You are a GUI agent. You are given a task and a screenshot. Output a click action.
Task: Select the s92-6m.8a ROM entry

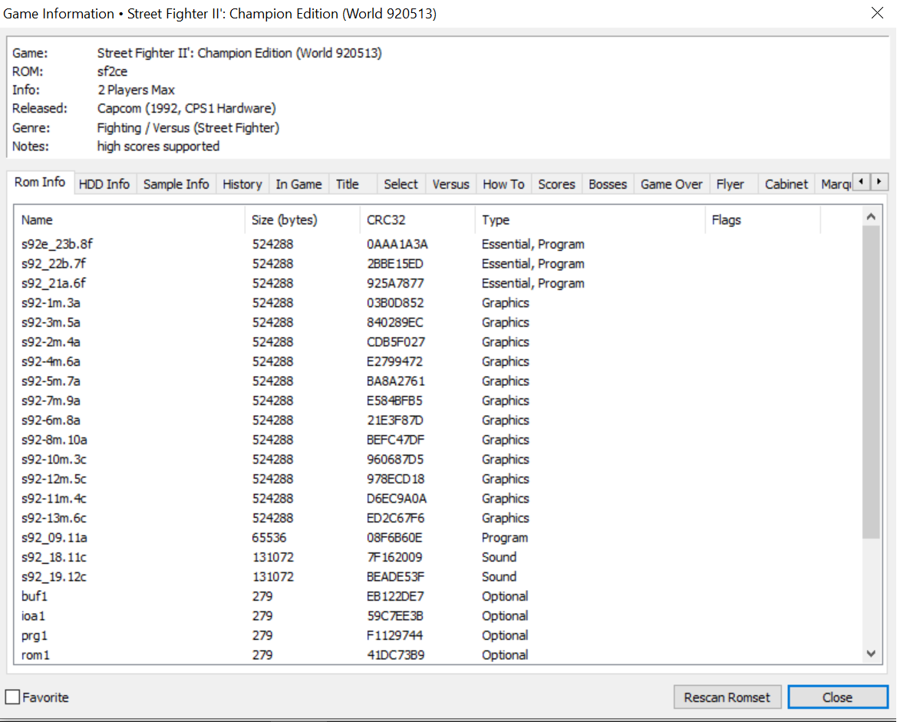437,420
